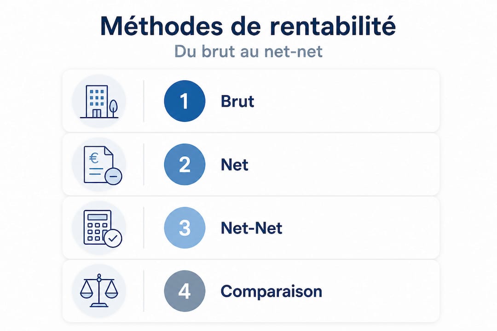
Task: Select the dark blue number 1 circle
Action: click(185, 101)
